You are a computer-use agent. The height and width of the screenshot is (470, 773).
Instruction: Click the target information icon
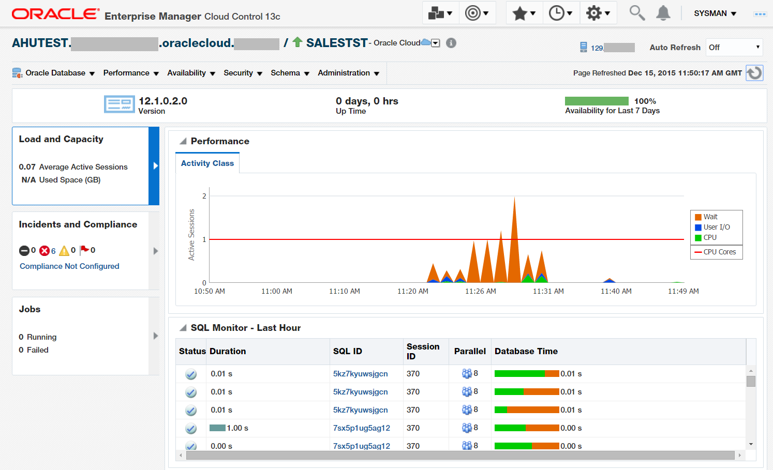(x=451, y=43)
